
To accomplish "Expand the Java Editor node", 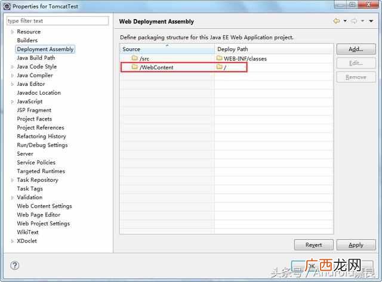I will click(x=12, y=84).
